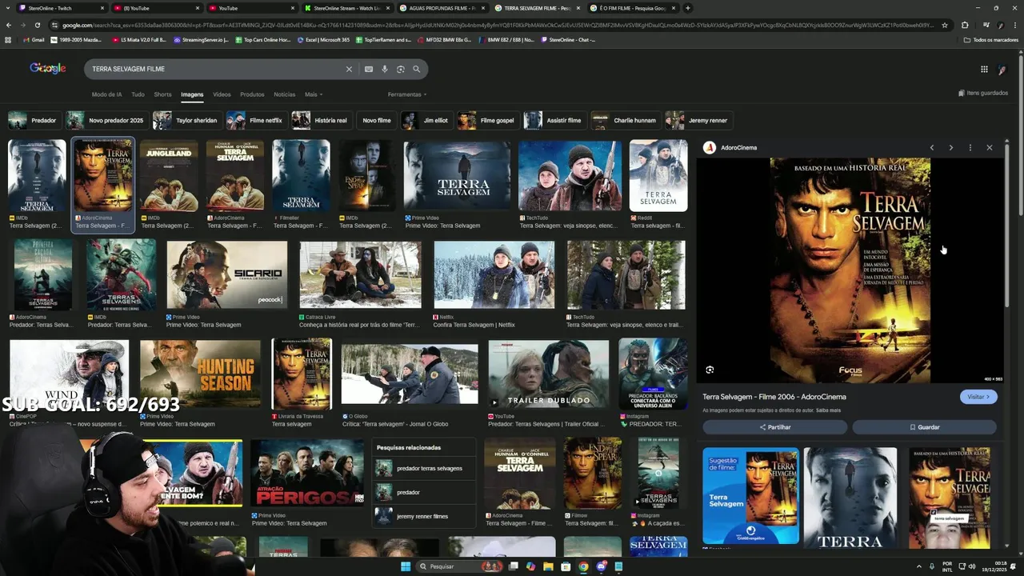This screenshot has width=1024, height=576.
Task: Start a voice search with microphone
Action: 385,69
